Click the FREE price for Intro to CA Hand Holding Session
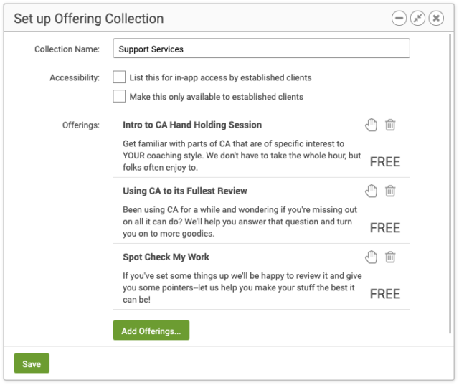The width and height of the screenshot is (459, 385). pos(385,162)
